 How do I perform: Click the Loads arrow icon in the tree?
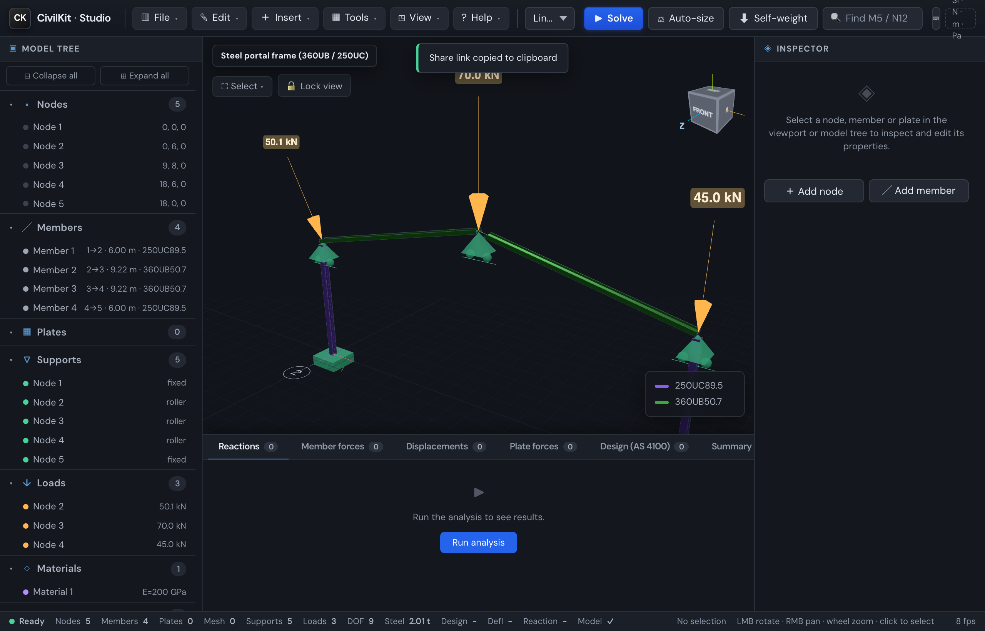point(27,482)
